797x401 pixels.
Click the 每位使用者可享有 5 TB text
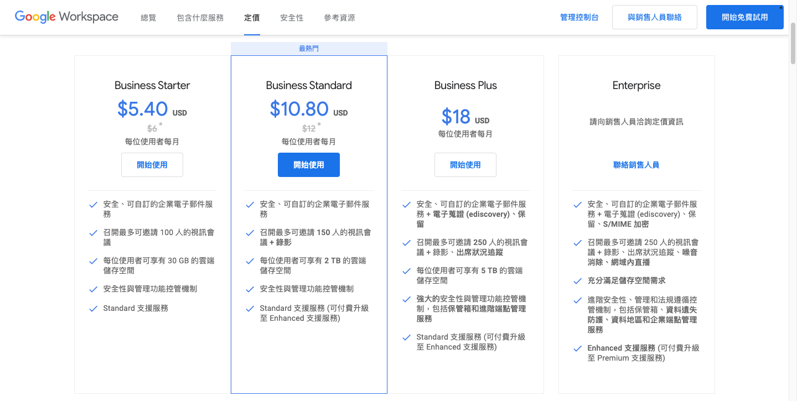click(x=469, y=275)
